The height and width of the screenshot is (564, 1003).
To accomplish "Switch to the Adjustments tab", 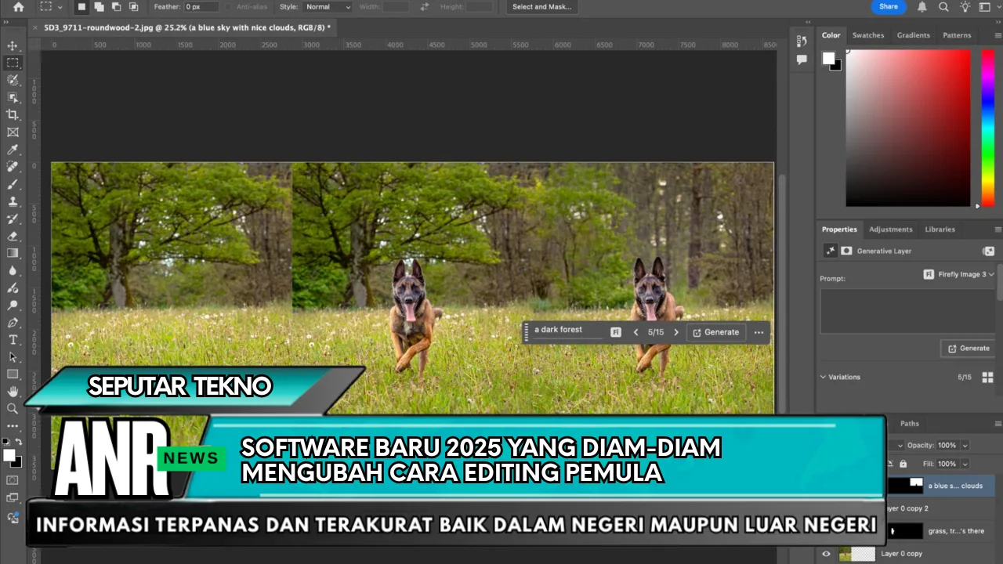I will click(x=890, y=230).
